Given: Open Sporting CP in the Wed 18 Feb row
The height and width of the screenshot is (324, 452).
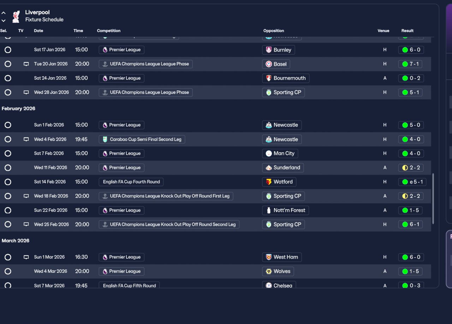Looking at the screenshot, I should click(284, 196).
